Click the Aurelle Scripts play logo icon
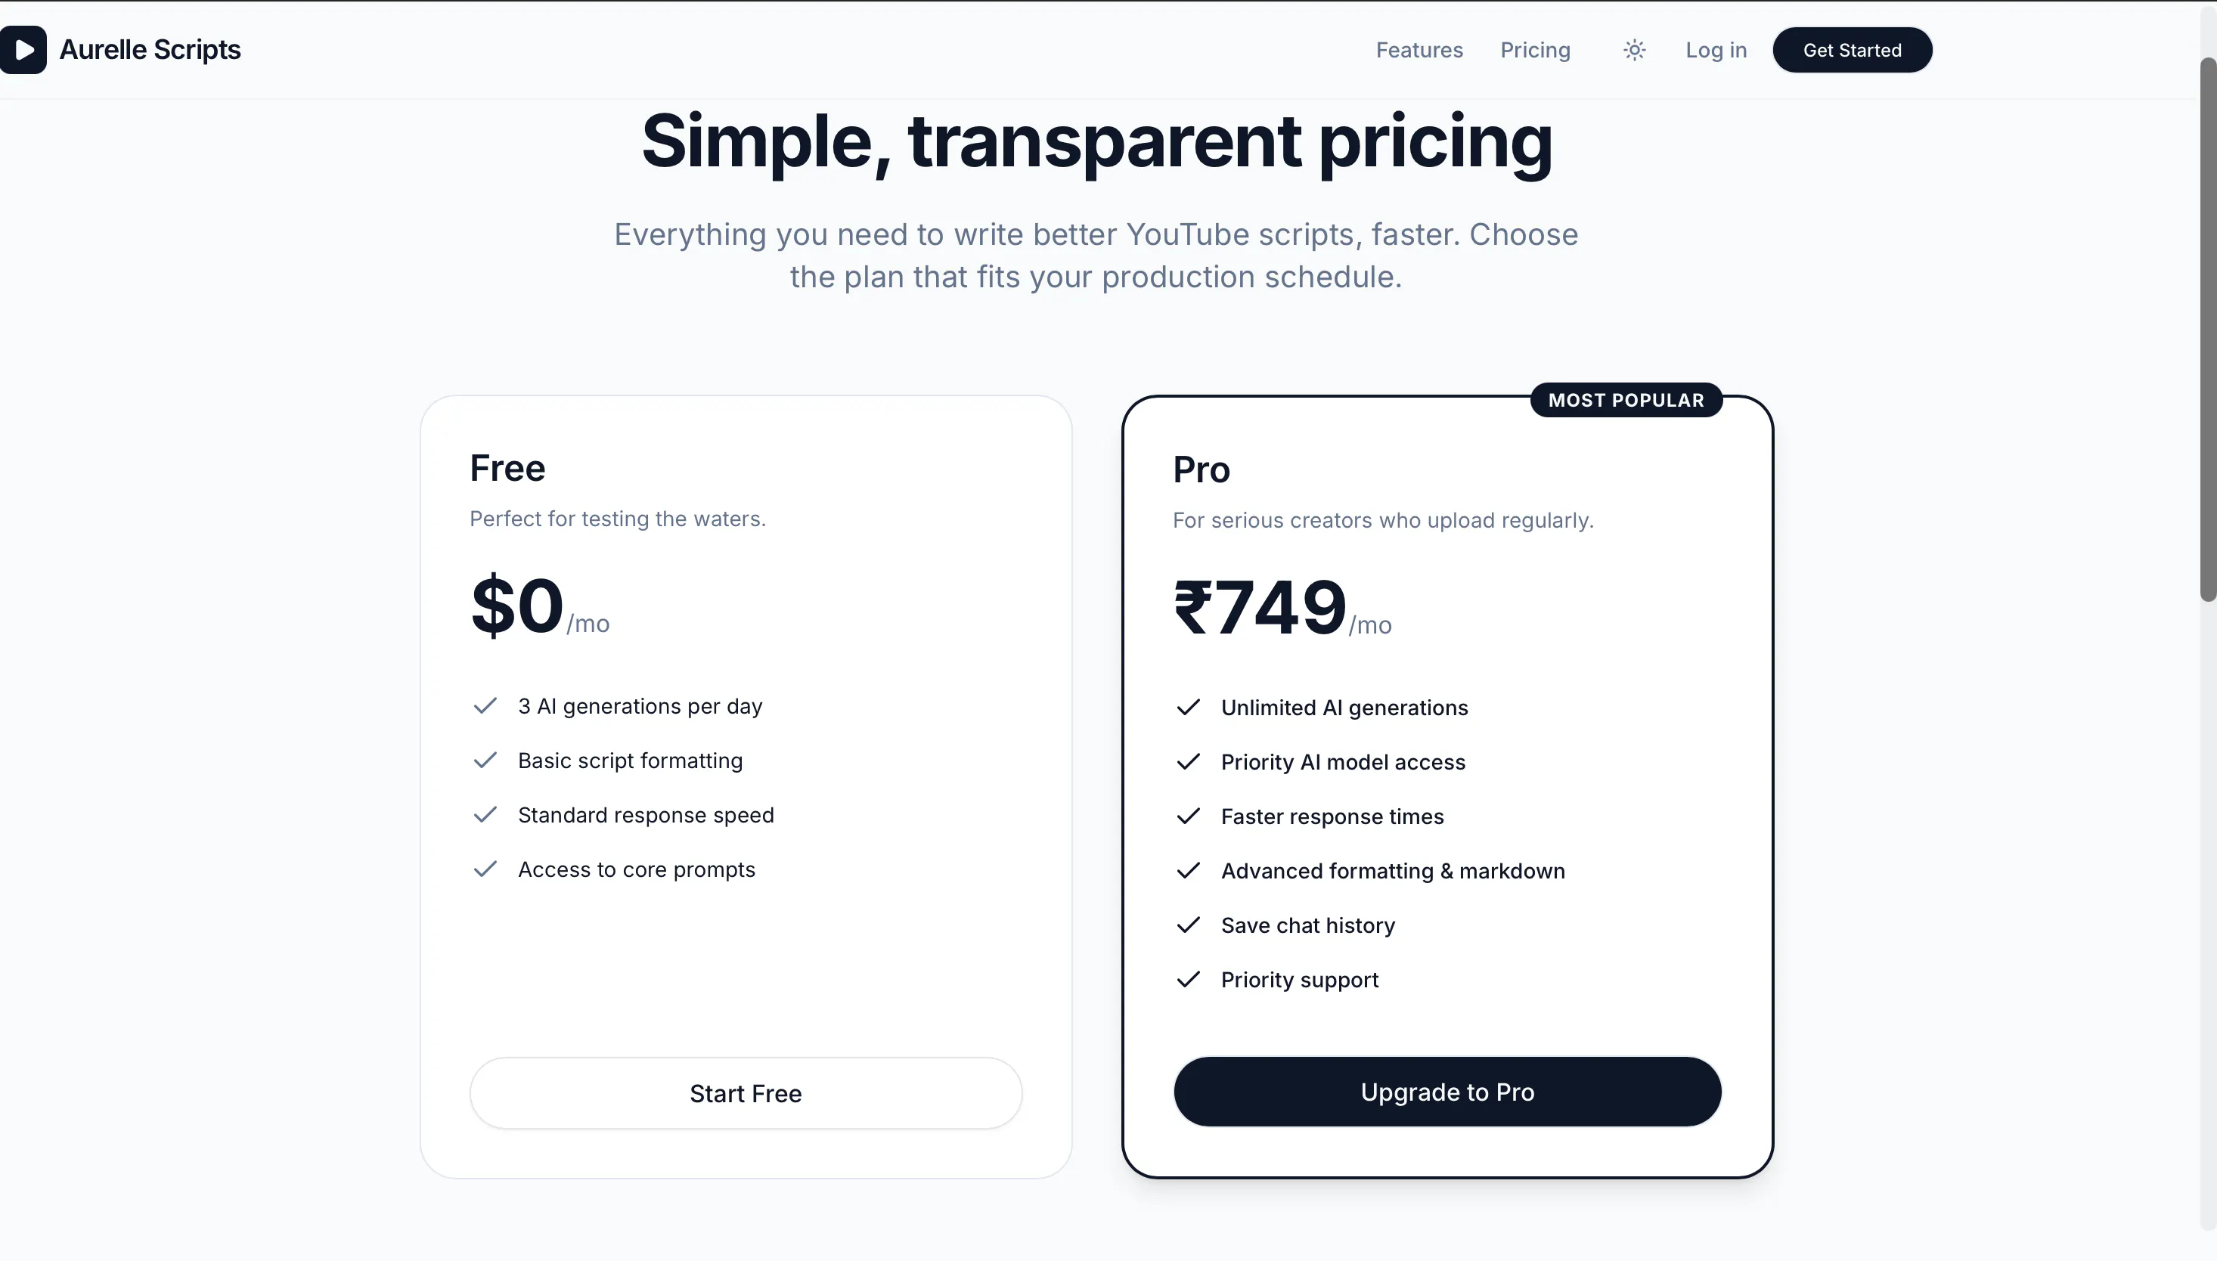The height and width of the screenshot is (1261, 2217). pyautogui.click(x=23, y=49)
